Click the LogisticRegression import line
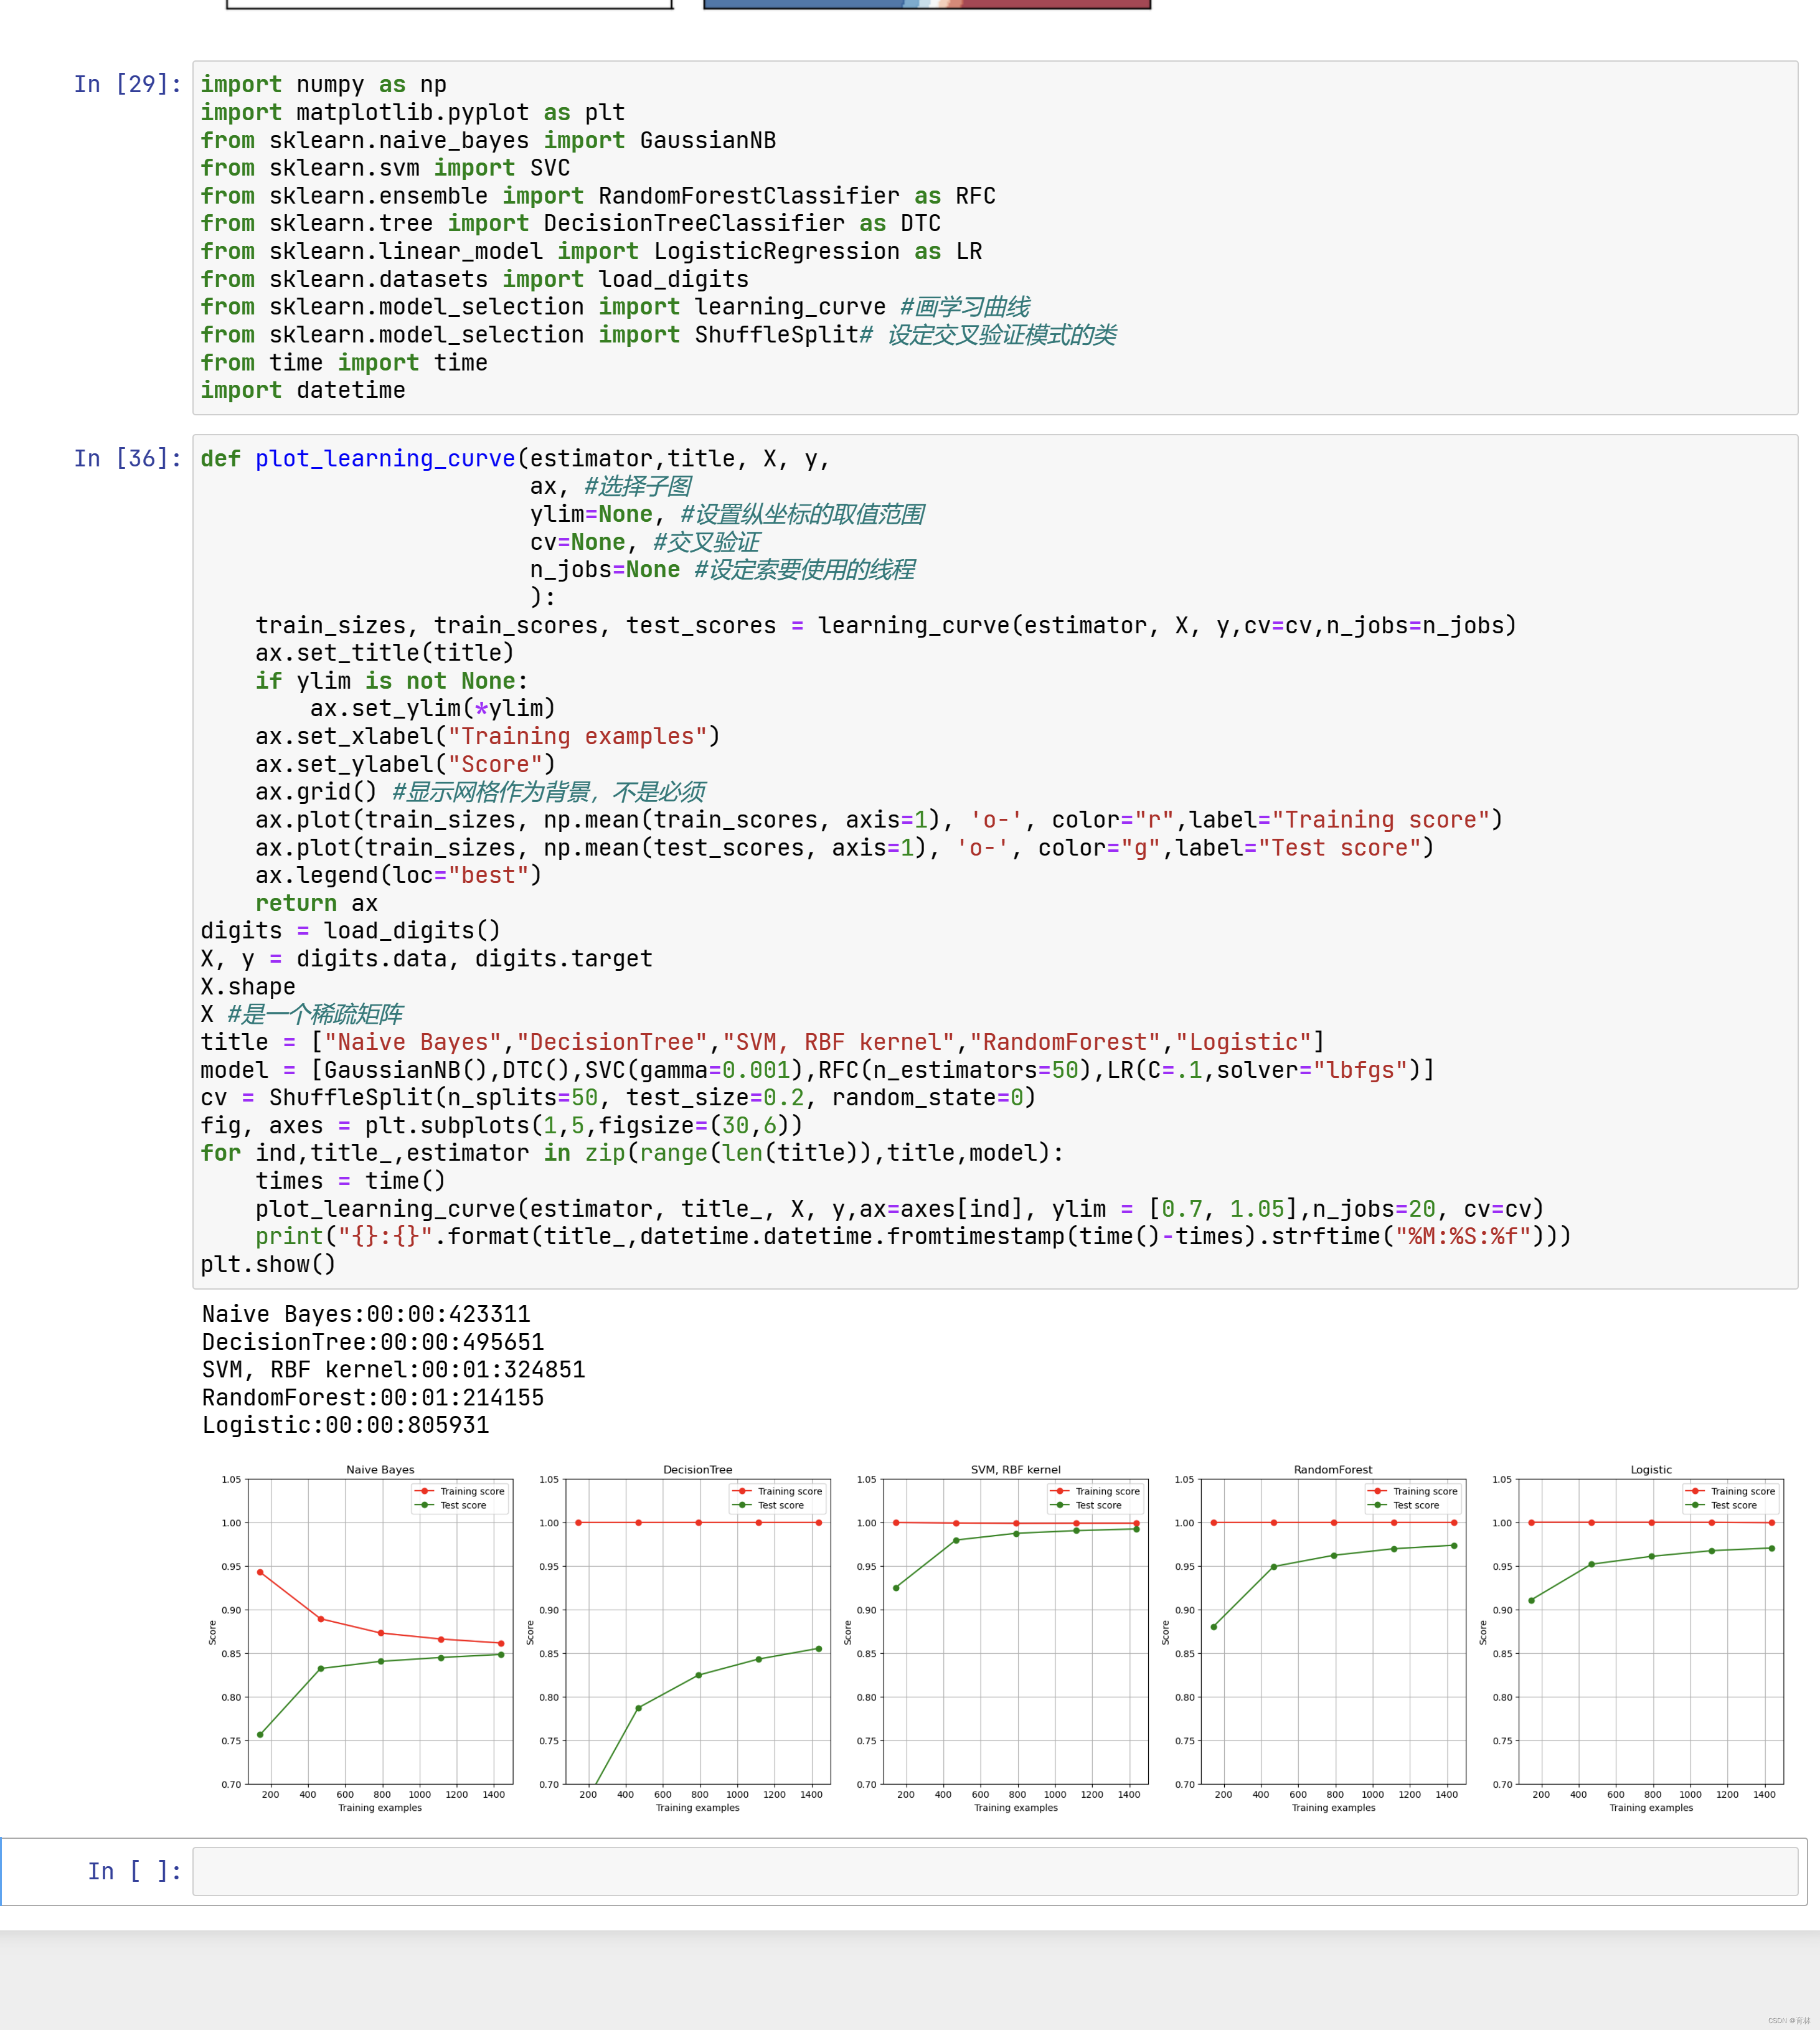Image resolution: width=1820 pixels, height=2030 pixels. pyautogui.click(x=591, y=251)
